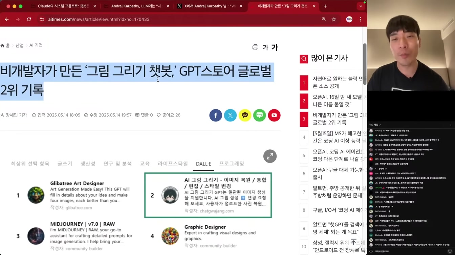Share the article to Naver Blog
This screenshot has width=455, height=255.
[x=260, y=115]
